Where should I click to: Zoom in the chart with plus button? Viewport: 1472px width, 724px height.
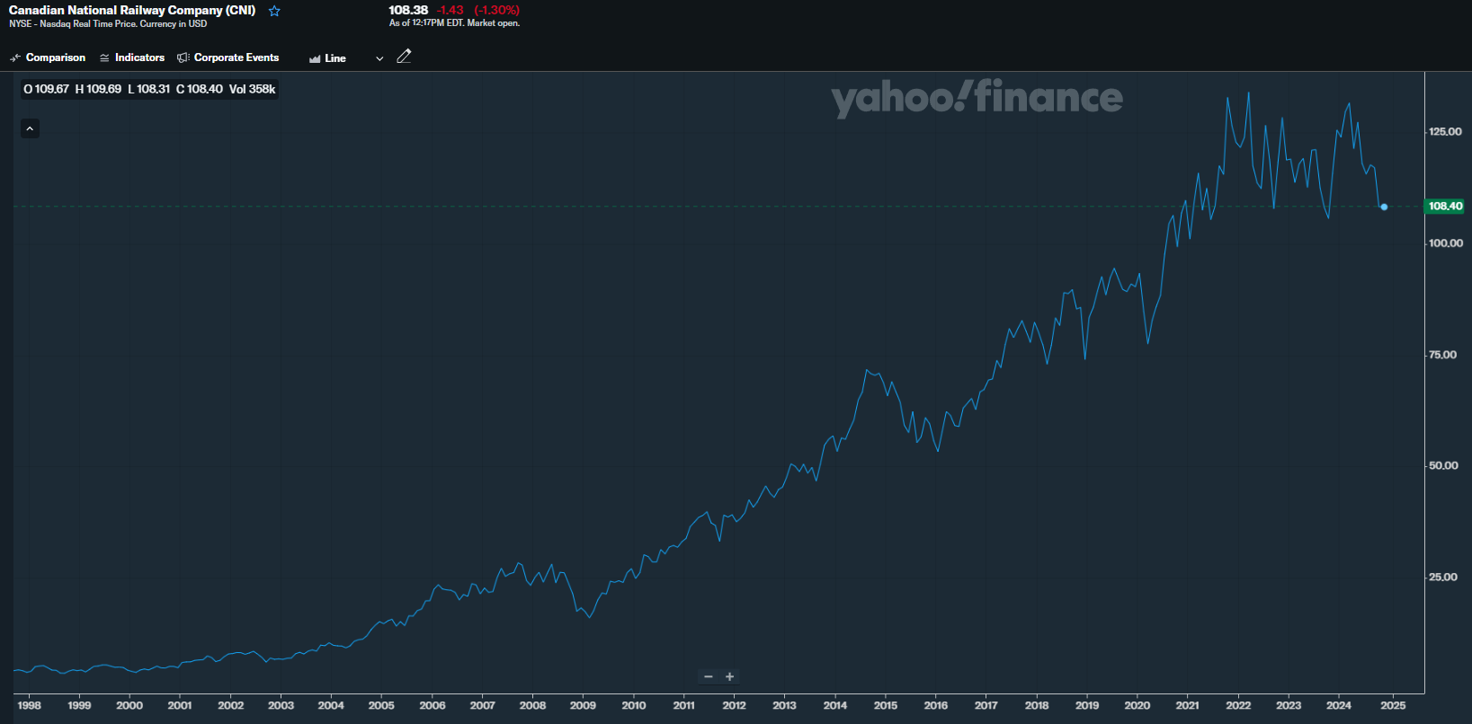(x=730, y=676)
